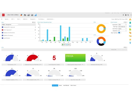
Task: Refresh the KPIs panel
Action: (127, 47)
